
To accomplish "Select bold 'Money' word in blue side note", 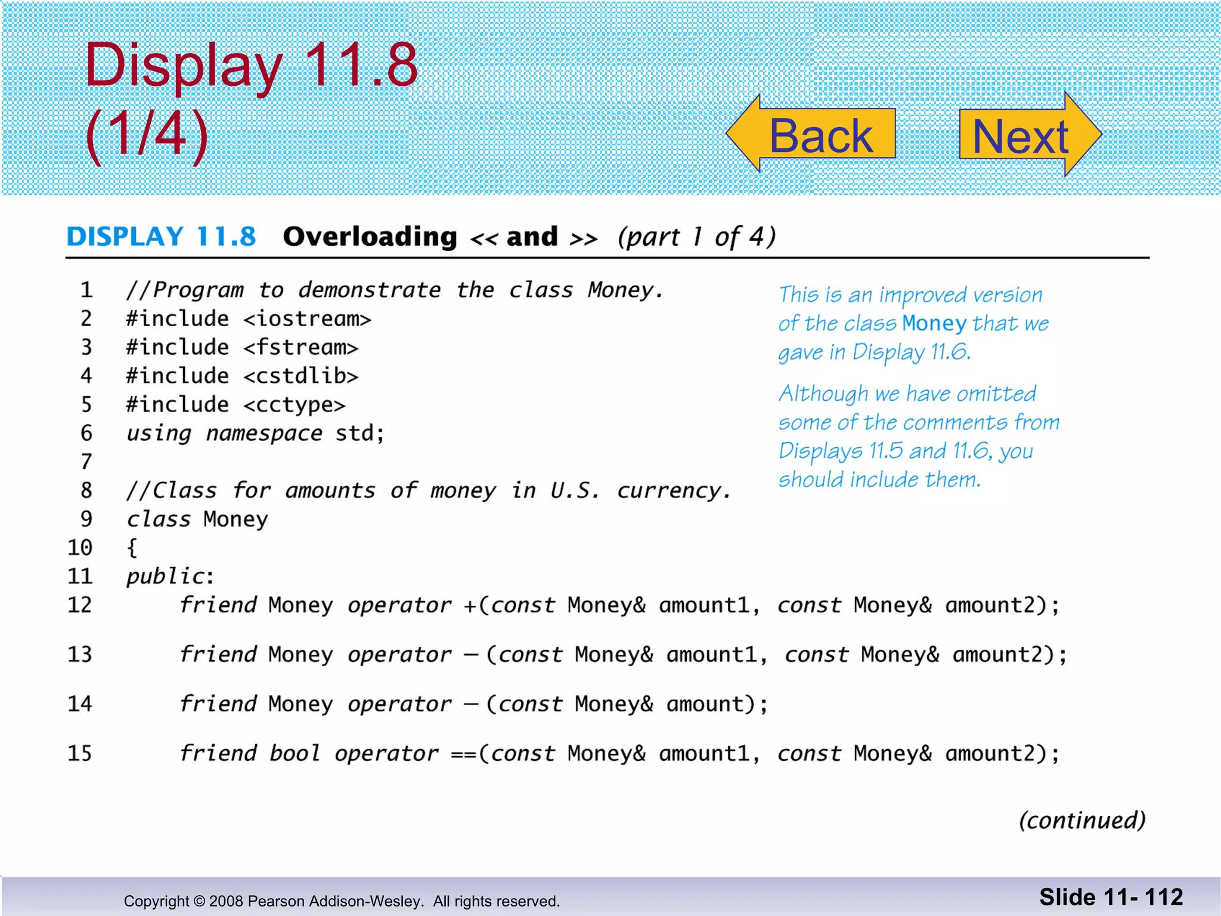I will (x=934, y=323).
